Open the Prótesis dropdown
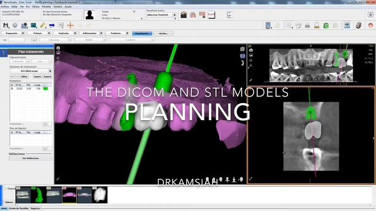This screenshot has width=376, height=211. [x=39, y=33]
